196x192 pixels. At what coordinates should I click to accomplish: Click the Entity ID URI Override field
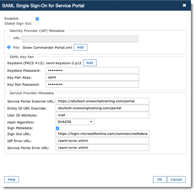[x=102, y=108]
